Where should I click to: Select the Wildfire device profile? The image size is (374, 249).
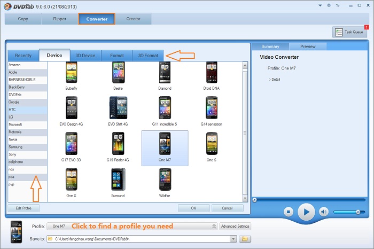coord(165,182)
